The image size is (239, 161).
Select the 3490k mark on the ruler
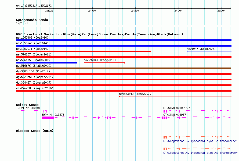[x=178, y=11]
